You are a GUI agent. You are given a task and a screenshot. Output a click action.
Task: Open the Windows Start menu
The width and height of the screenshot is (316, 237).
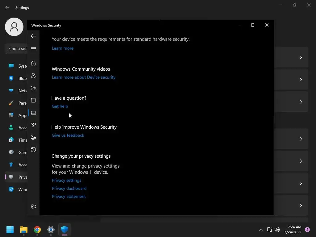point(10,230)
